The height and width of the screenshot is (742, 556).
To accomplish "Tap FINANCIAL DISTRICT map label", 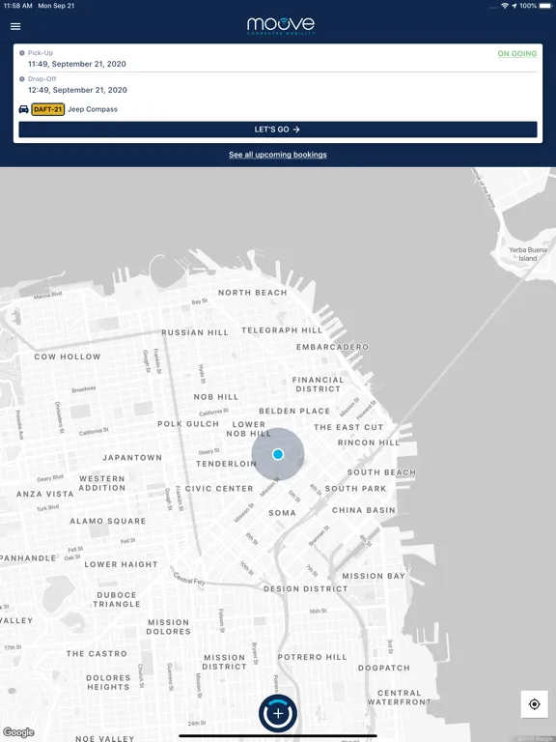I will pyautogui.click(x=318, y=385).
